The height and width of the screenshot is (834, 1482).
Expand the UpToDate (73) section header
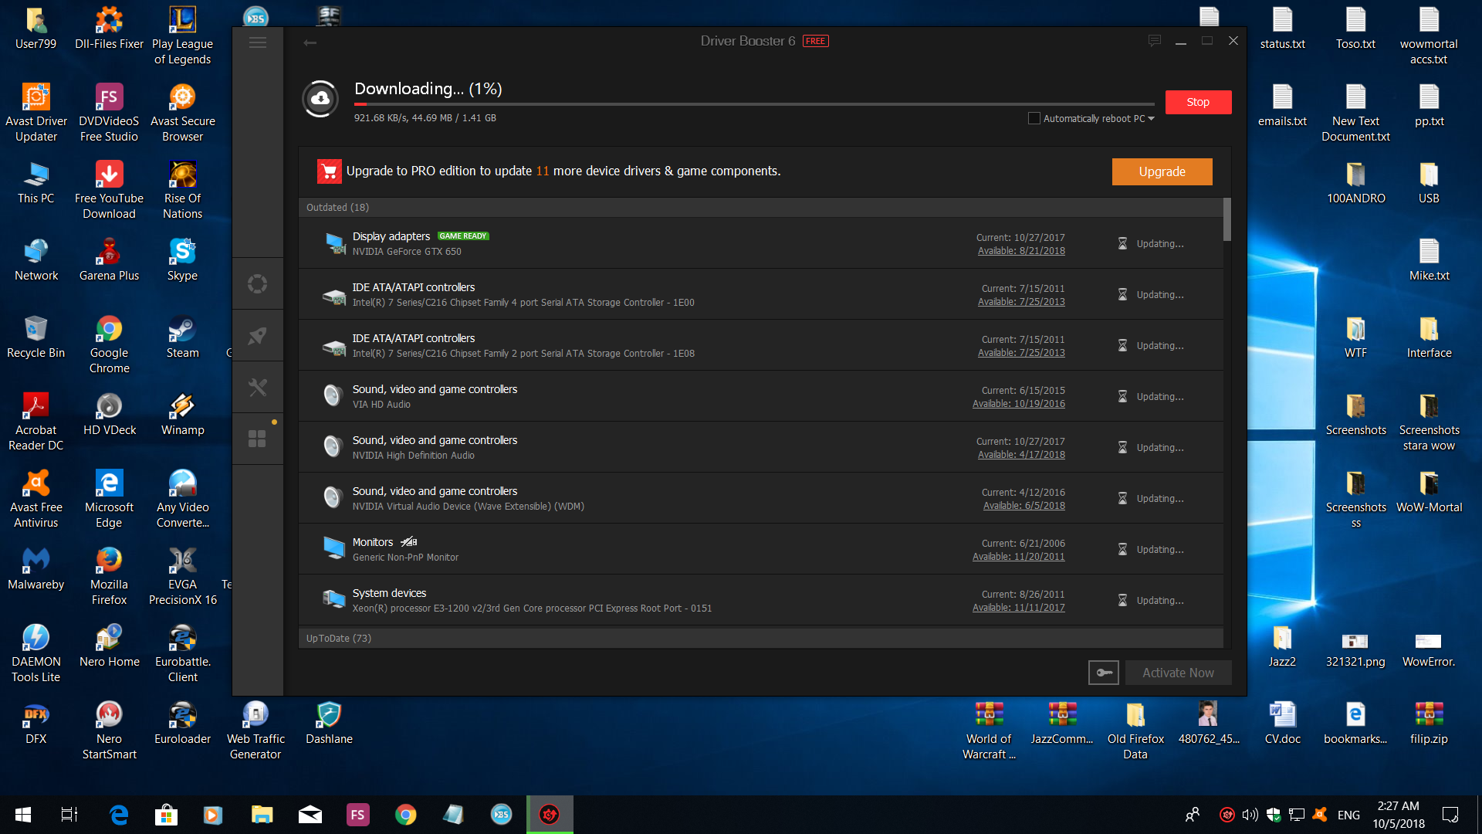[338, 638]
